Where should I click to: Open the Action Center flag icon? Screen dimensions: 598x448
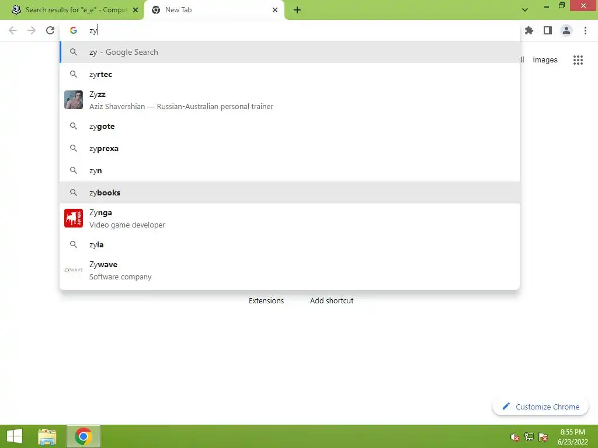(544, 437)
